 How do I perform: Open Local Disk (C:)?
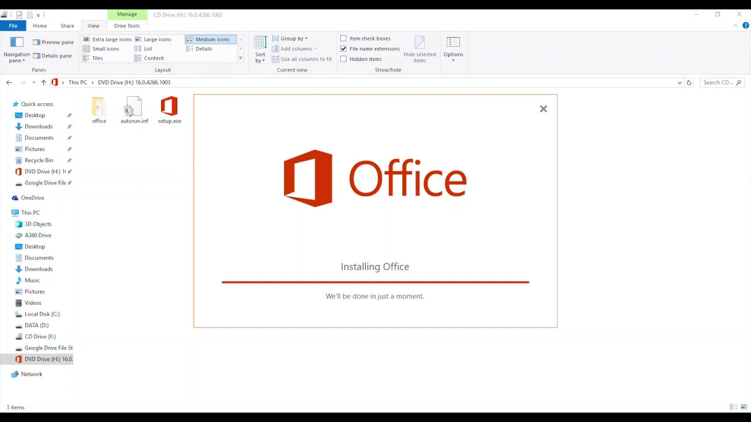pyautogui.click(x=42, y=314)
